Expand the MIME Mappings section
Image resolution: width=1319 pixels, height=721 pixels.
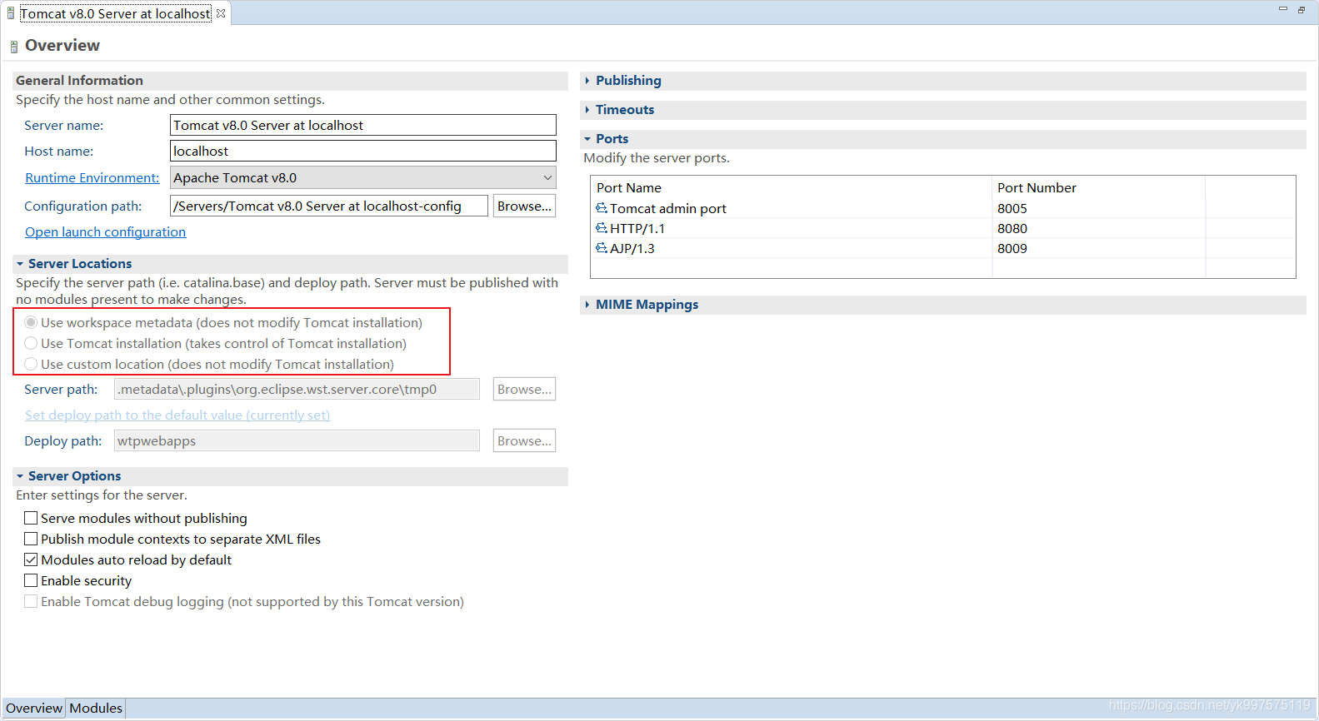click(587, 305)
